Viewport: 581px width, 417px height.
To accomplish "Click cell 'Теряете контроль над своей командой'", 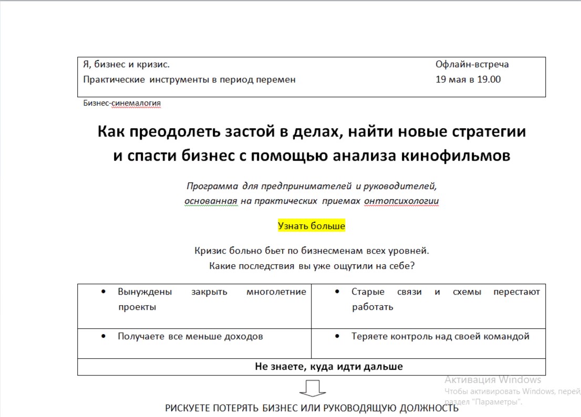I will 428,343.
